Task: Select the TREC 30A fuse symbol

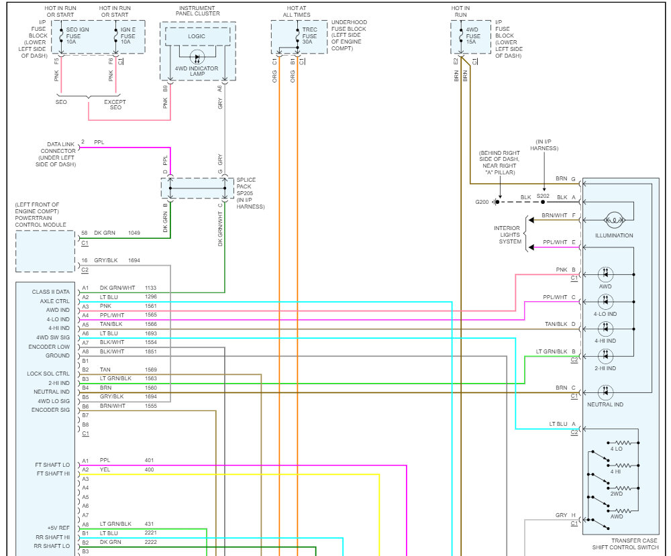Action: tap(297, 36)
